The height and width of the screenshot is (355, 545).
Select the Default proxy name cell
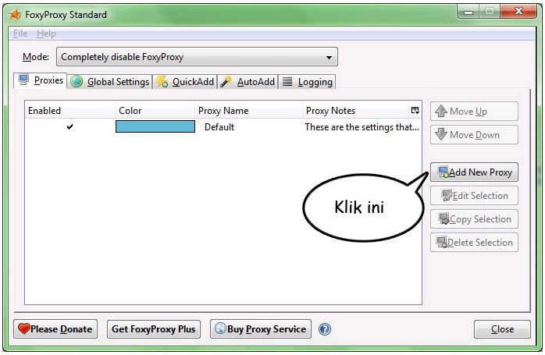[219, 127]
